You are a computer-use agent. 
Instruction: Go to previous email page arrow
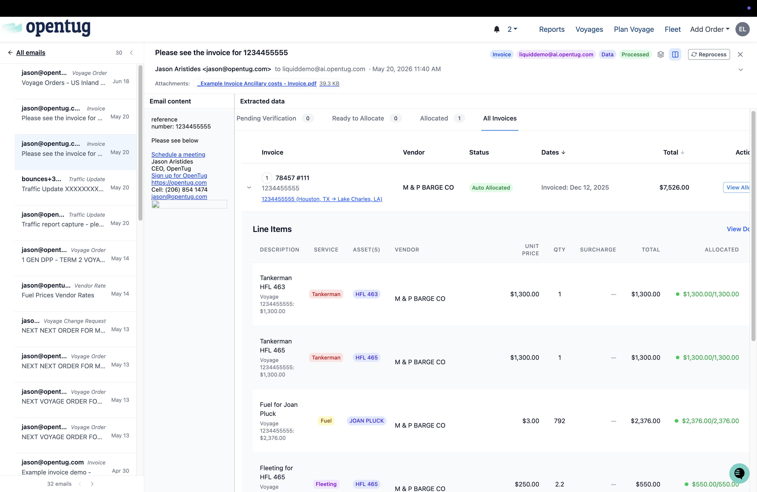[80, 484]
